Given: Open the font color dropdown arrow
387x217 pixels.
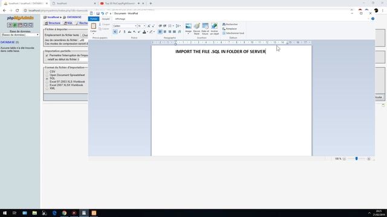Looking at the screenshot, I should (148, 32).
